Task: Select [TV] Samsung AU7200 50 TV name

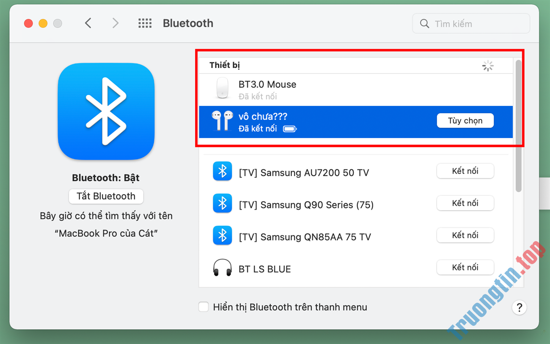Action: (304, 173)
